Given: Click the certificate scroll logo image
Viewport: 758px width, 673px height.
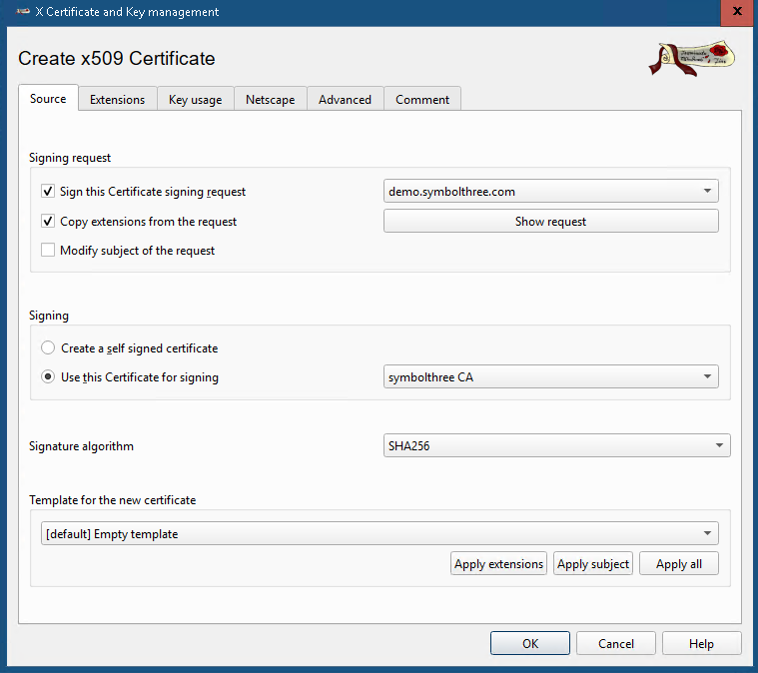Looking at the screenshot, I should [x=692, y=59].
